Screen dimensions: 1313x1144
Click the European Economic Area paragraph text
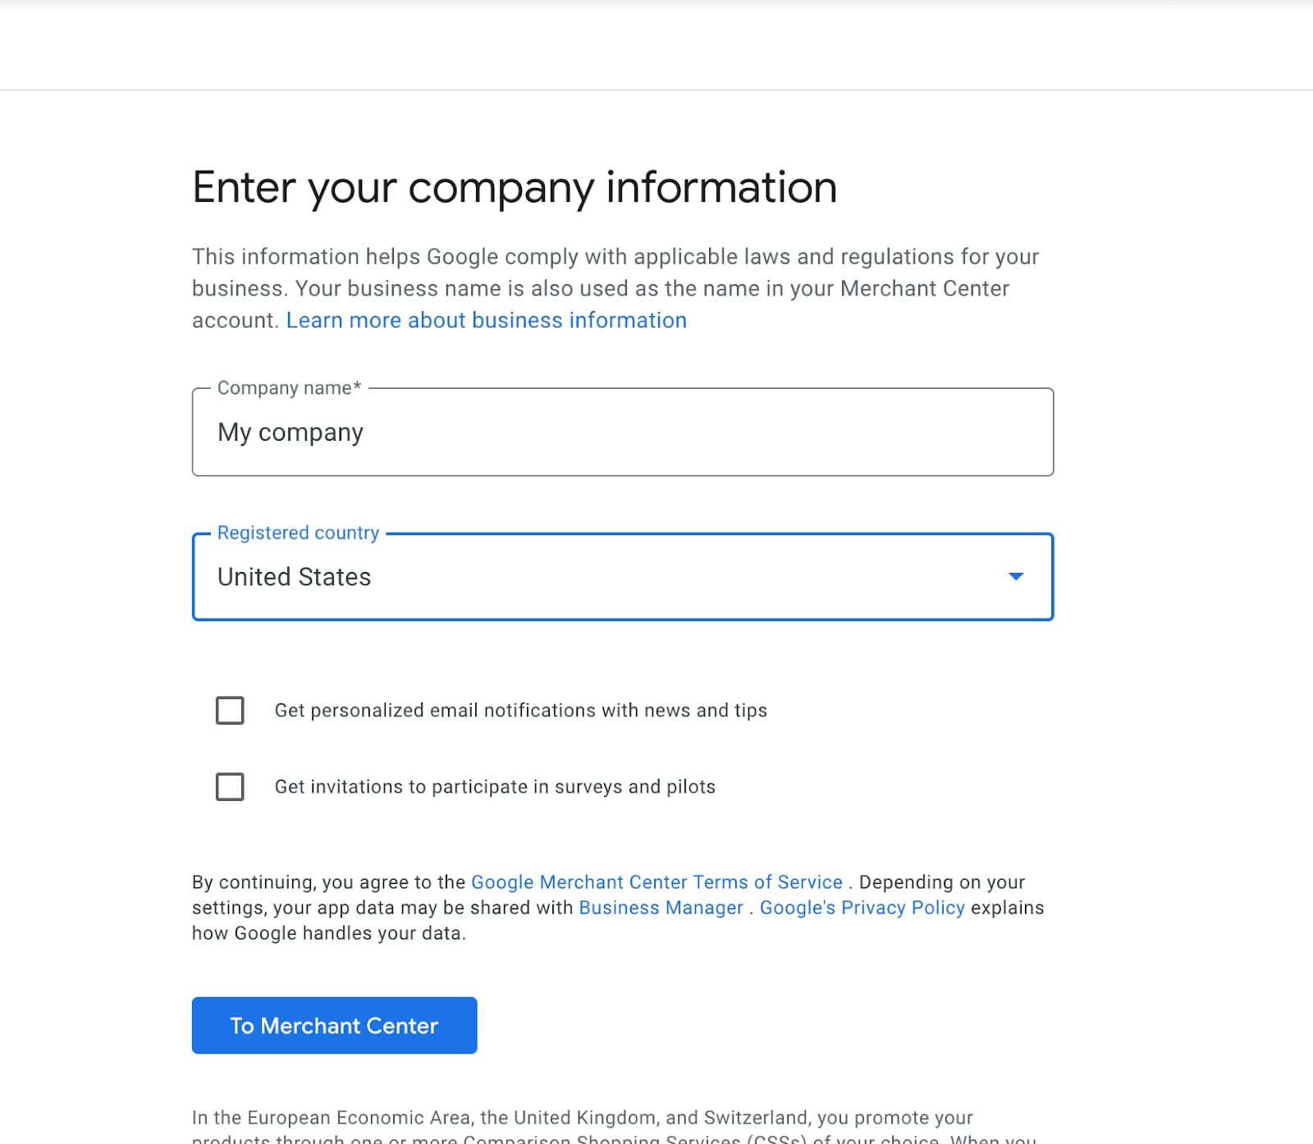pos(582,1119)
